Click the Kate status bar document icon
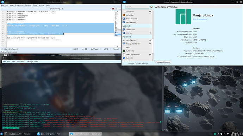 point(1,49)
